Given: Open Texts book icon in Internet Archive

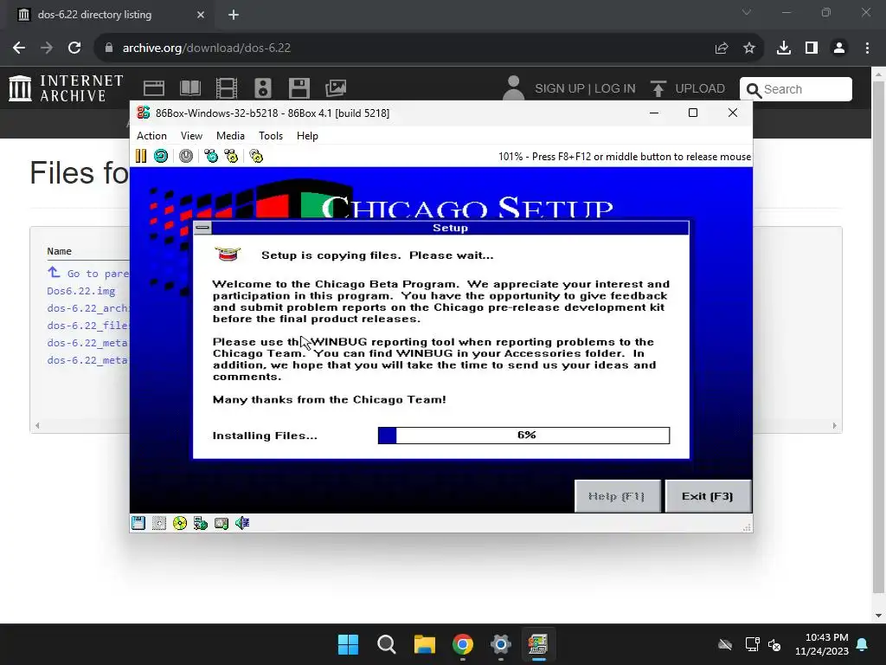Looking at the screenshot, I should [x=189, y=88].
